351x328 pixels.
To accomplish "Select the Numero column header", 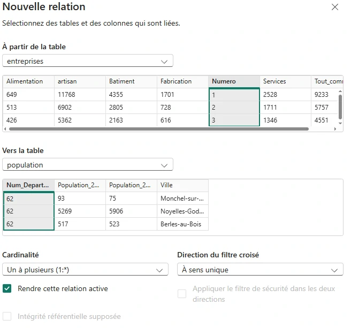I will click(x=234, y=81).
